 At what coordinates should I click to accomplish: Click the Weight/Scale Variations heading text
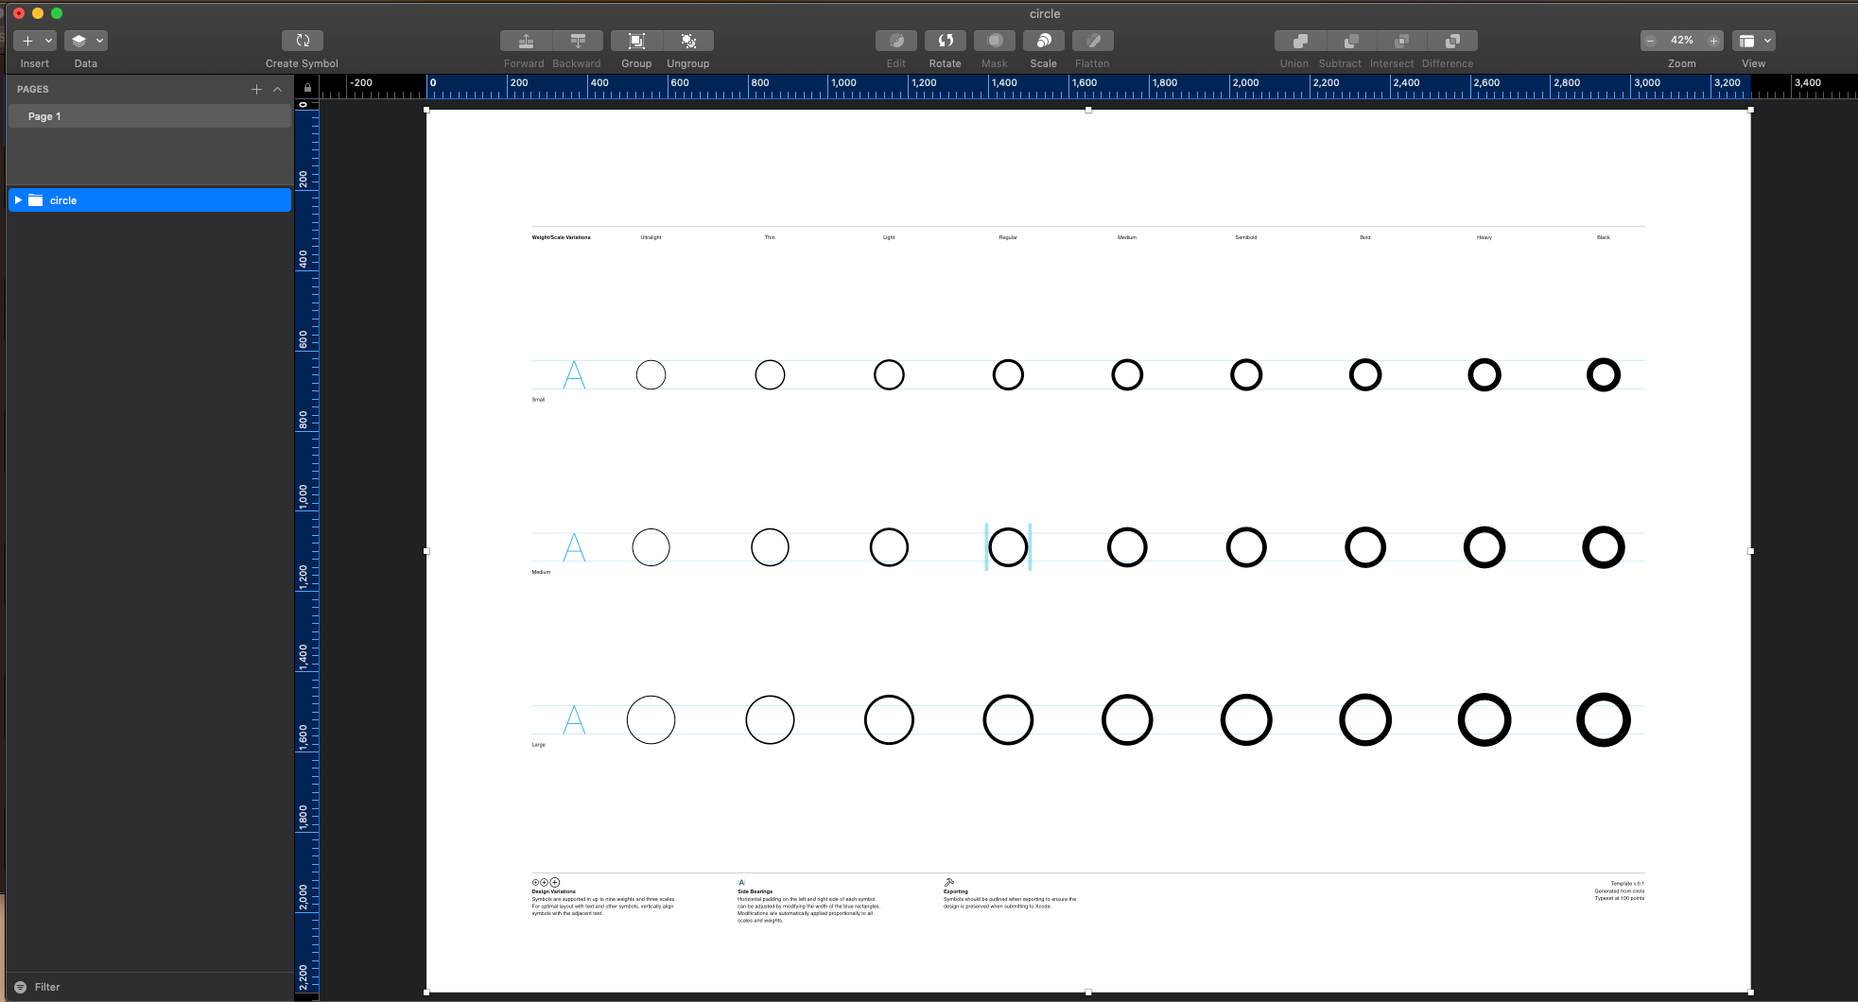point(561,237)
